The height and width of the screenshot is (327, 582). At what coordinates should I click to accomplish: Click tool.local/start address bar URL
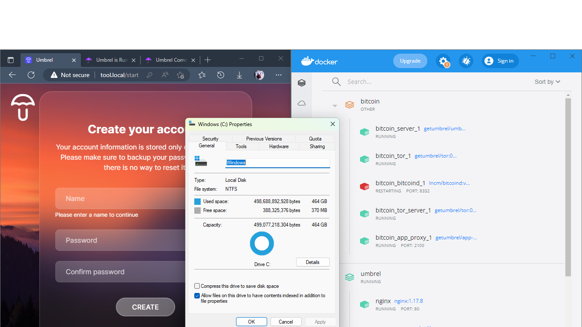(x=120, y=75)
